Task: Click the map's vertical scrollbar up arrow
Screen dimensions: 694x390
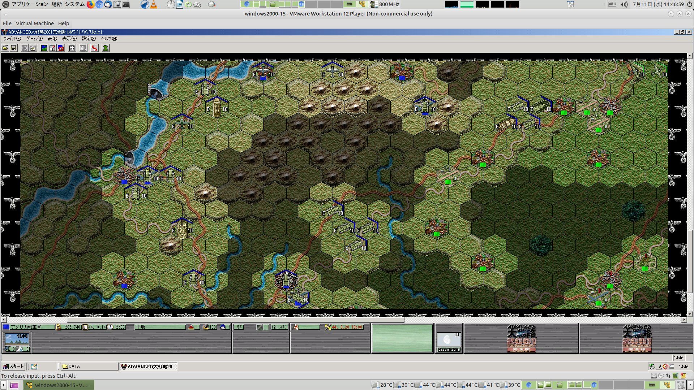Action: coord(690,56)
